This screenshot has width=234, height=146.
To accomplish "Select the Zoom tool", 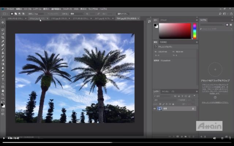I will pos(3,94).
